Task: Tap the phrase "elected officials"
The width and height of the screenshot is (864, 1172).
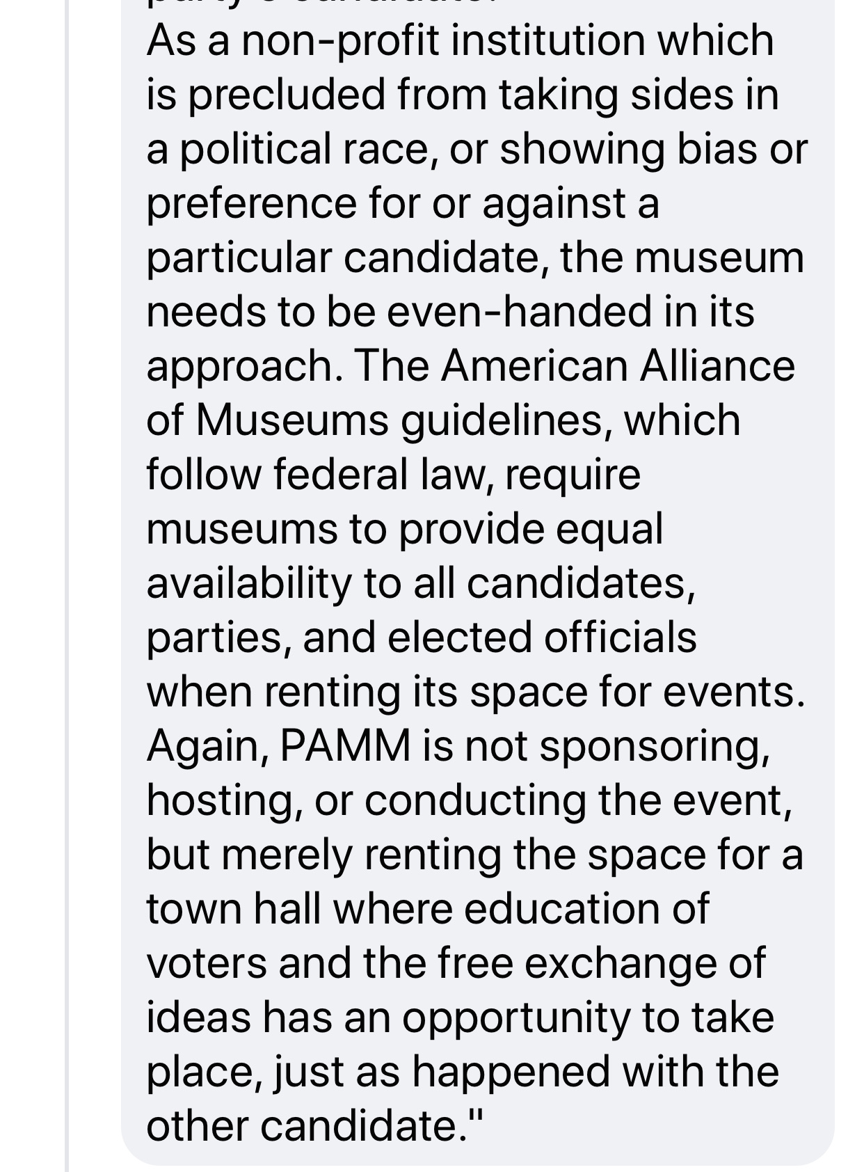Action: [542, 638]
